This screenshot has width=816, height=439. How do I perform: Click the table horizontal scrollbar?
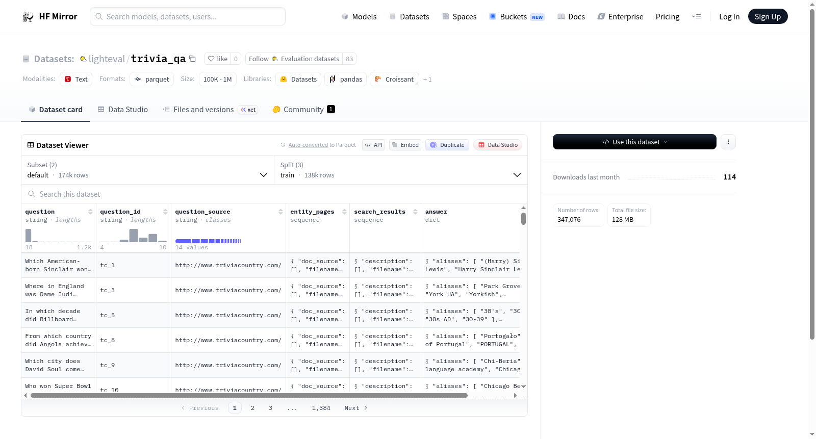(249, 395)
